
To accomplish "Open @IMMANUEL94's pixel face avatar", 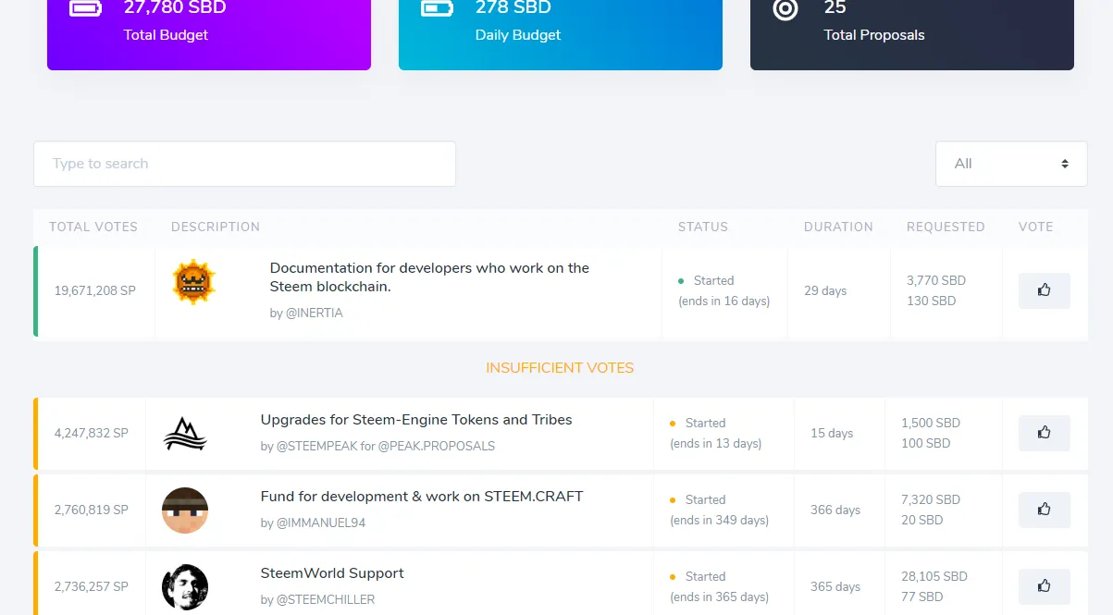I will pos(185,510).
